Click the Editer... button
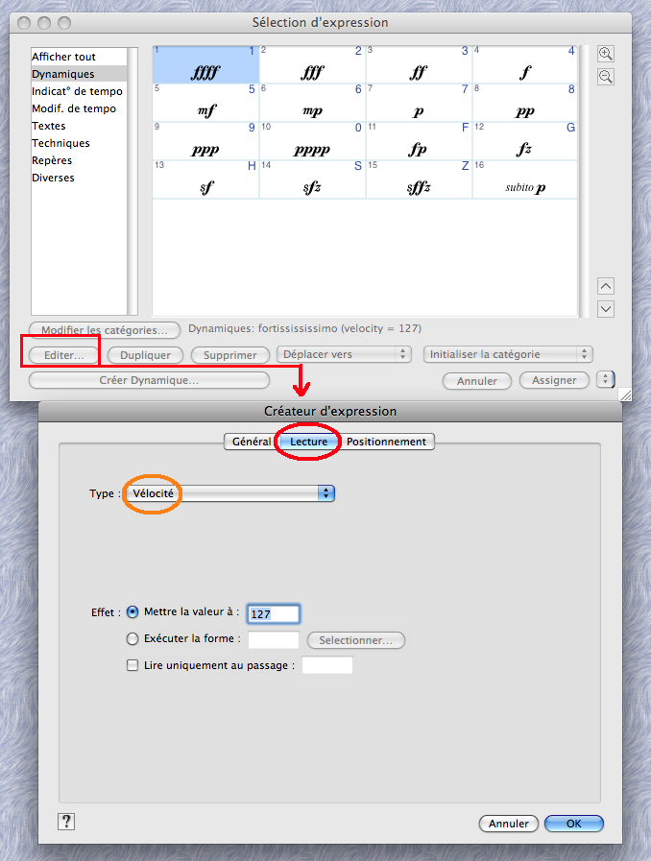 coord(64,355)
